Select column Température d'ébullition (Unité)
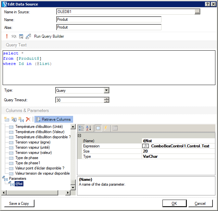 (x=39, y=127)
